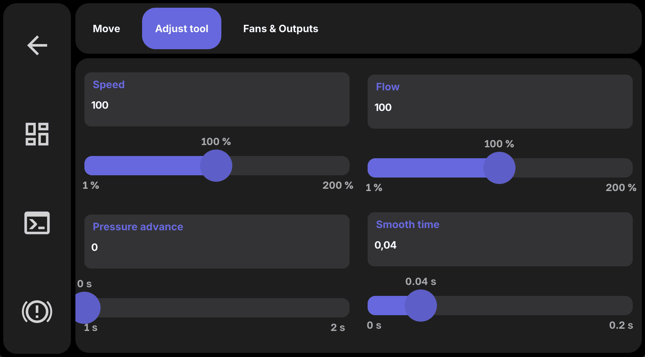Switch to the Move tab
Image resolution: width=645 pixels, height=357 pixels.
[x=106, y=29]
